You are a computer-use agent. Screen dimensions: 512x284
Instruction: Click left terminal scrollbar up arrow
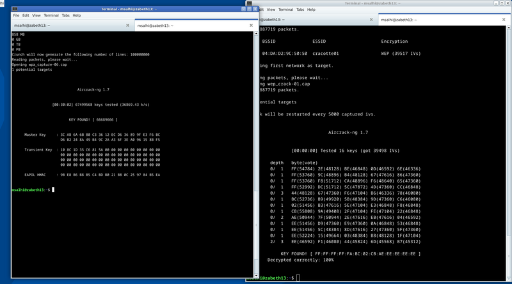(x=256, y=34)
